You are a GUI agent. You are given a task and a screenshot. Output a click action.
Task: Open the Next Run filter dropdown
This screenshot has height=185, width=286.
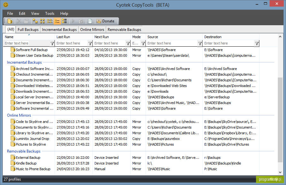point(128,43)
